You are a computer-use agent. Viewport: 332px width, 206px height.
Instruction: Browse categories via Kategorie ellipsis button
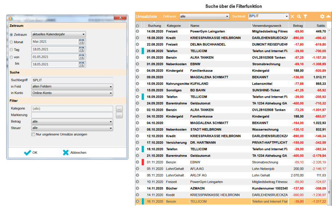[x=119, y=109]
